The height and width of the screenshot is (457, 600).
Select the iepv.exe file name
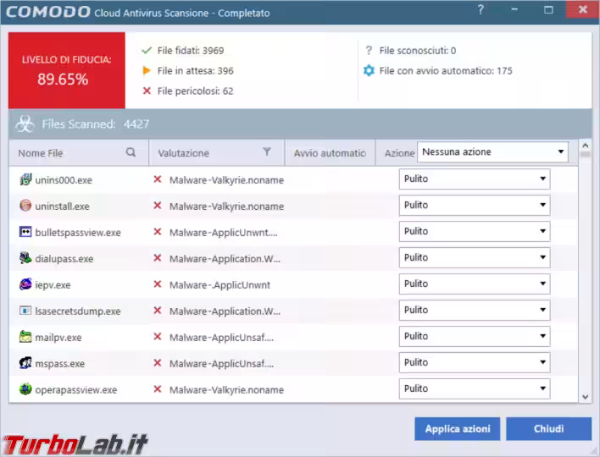(53, 285)
